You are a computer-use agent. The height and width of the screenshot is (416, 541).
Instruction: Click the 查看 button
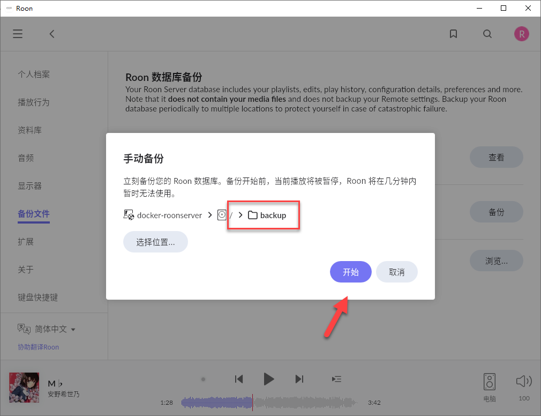point(496,157)
